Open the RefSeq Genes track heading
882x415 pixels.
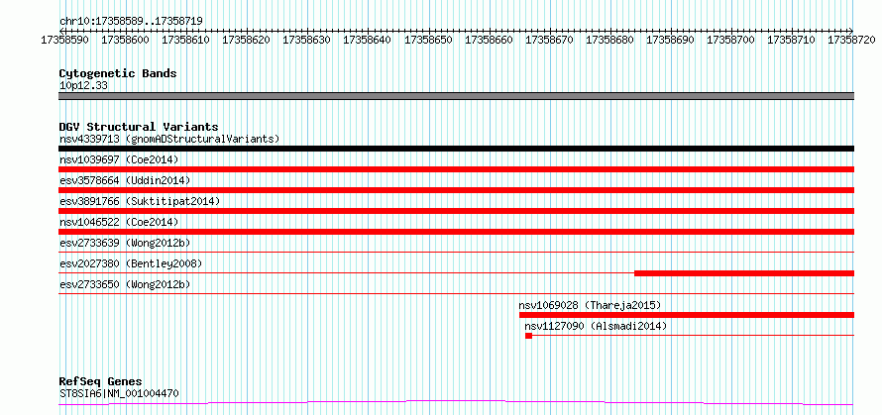tap(100, 382)
